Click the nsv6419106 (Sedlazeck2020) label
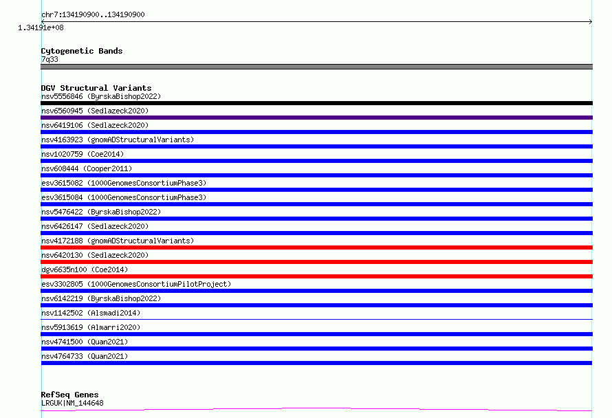The height and width of the screenshot is (418, 612). [95, 125]
